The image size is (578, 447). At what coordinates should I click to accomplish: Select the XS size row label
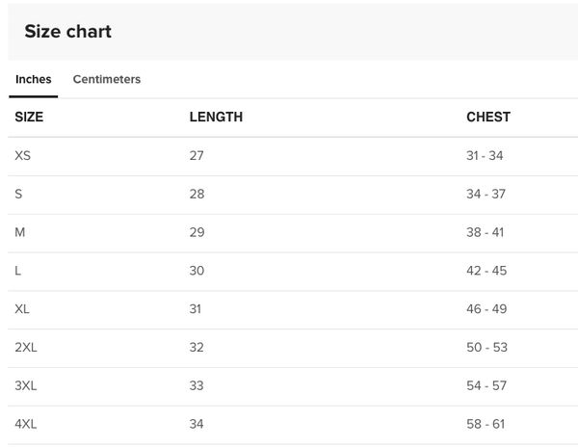pos(22,155)
